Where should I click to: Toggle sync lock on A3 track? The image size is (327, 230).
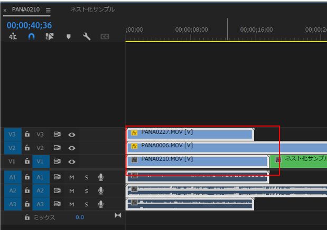click(57, 204)
